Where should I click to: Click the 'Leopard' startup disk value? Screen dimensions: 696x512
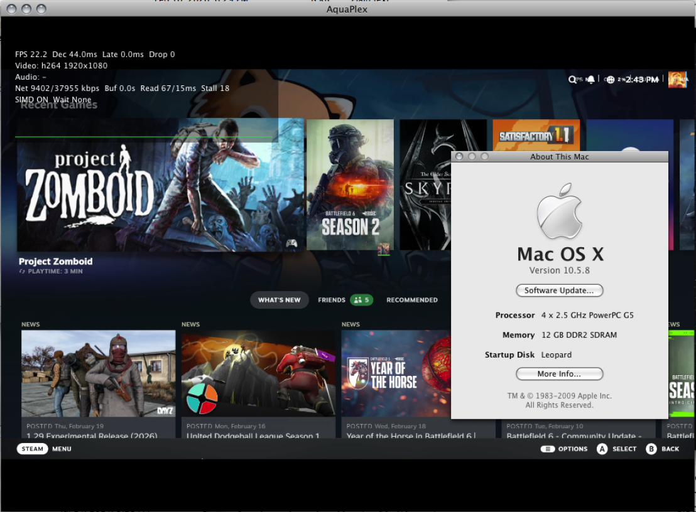[556, 355]
